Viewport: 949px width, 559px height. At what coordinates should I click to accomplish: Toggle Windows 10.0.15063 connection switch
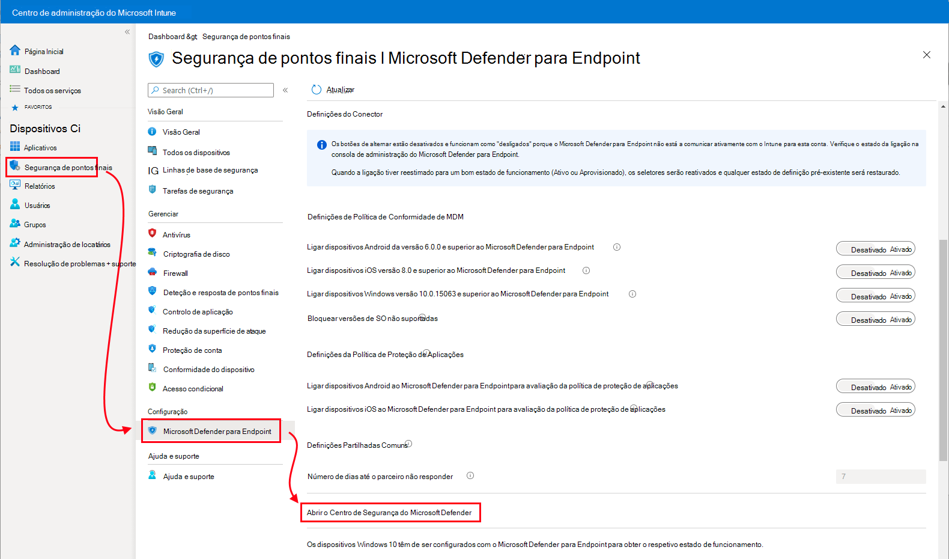tap(875, 296)
